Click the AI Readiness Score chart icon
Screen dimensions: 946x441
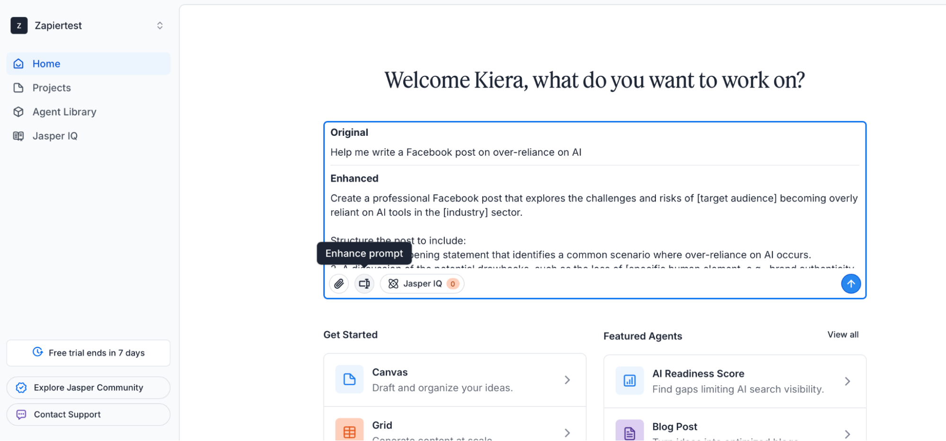(629, 381)
